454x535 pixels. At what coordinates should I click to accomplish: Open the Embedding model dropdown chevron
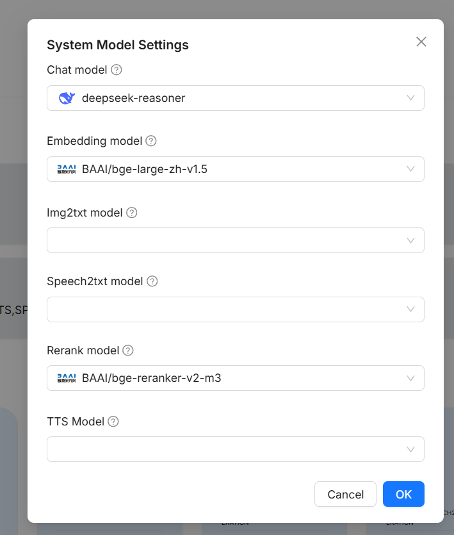pos(411,169)
